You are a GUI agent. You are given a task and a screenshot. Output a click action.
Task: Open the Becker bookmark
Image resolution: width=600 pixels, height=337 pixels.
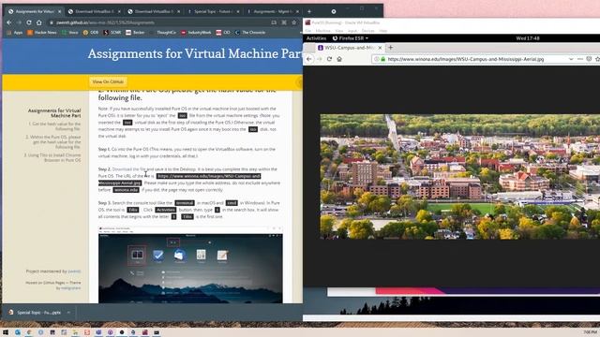[135, 33]
